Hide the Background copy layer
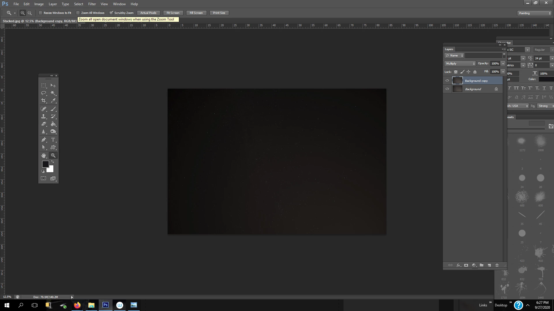 tap(447, 81)
